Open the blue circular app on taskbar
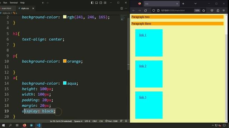The image size is (229, 128). pos(31,125)
